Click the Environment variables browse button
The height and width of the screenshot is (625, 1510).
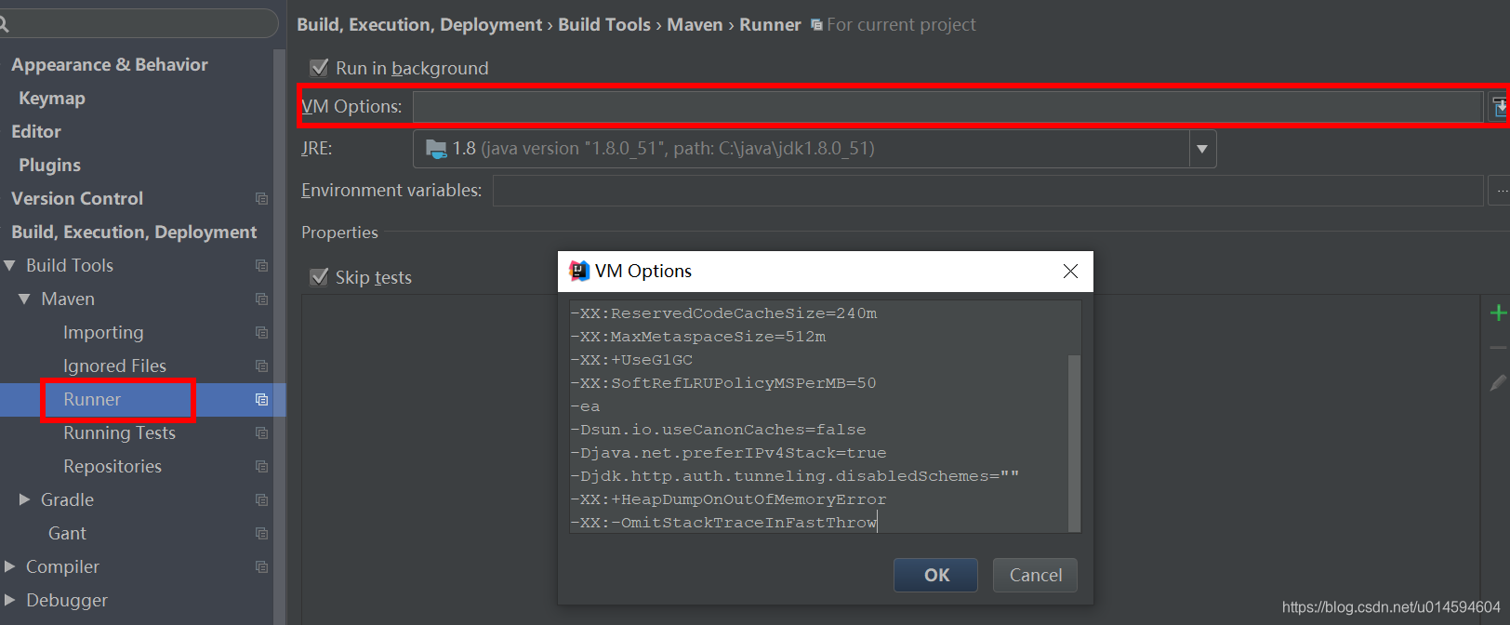click(1499, 191)
